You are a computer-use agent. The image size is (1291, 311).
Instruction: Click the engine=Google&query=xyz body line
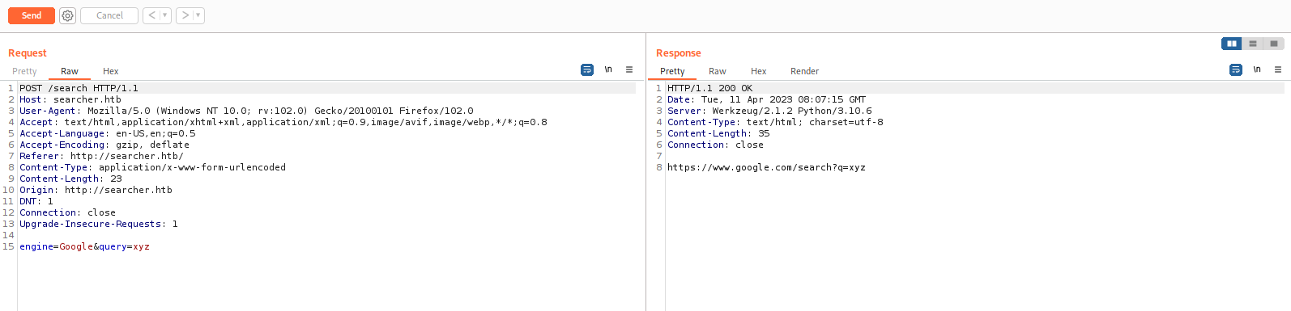(84, 246)
